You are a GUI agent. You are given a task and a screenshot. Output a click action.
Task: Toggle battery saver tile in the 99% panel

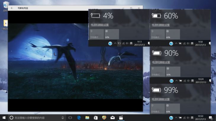click(158, 108)
